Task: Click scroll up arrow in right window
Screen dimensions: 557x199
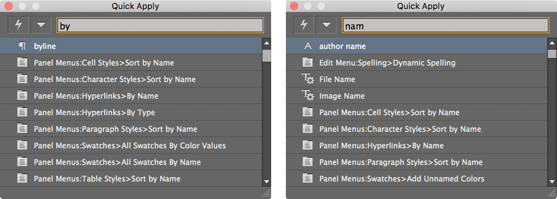Action: [552, 43]
